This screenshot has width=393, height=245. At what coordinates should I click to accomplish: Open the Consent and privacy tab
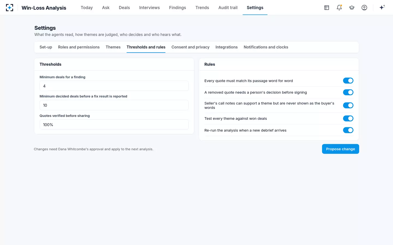click(190, 47)
